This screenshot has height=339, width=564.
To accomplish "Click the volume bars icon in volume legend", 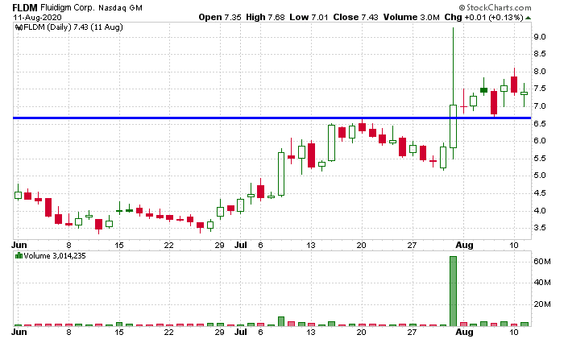I will click(19, 255).
